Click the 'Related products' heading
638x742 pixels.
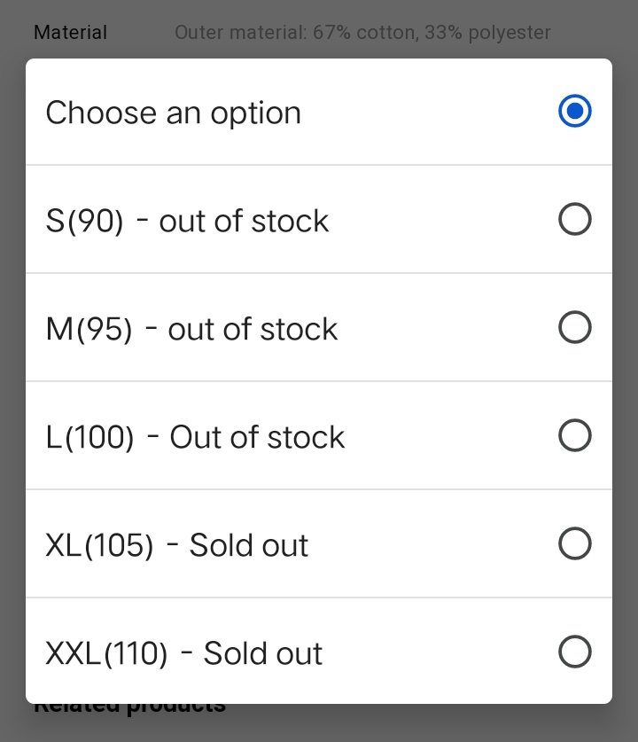(x=129, y=707)
